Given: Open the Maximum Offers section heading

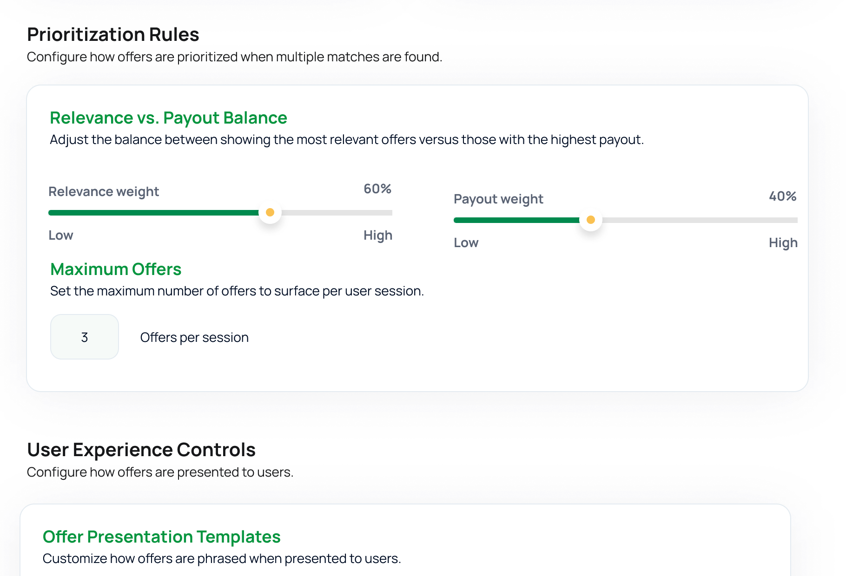Looking at the screenshot, I should coord(115,269).
